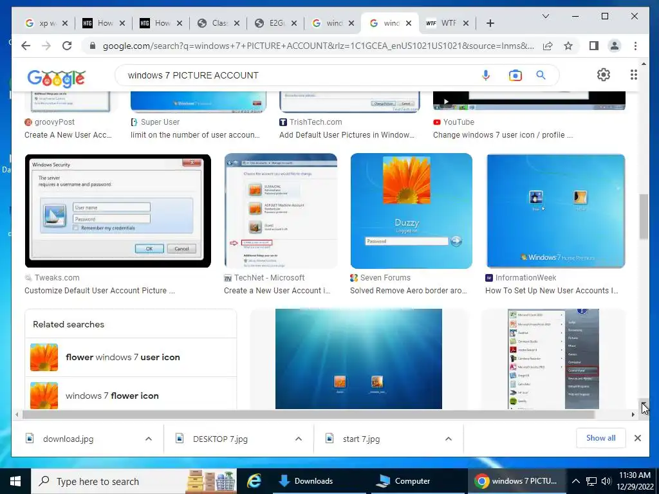Open the Windows Security dialog thumbnail
Image resolution: width=659 pixels, height=494 pixels.
coord(118,211)
